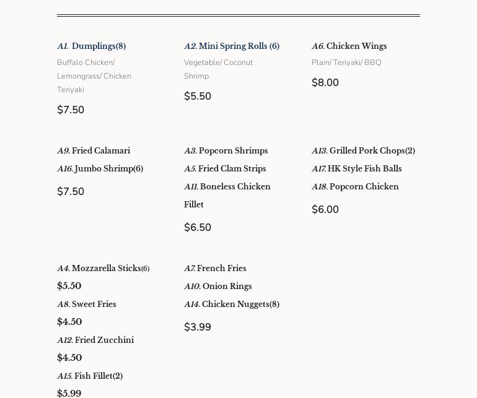Click the Buffalo Chicken dumpling flavor description
Screen dimensions: 477x398
[x=85, y=63]
